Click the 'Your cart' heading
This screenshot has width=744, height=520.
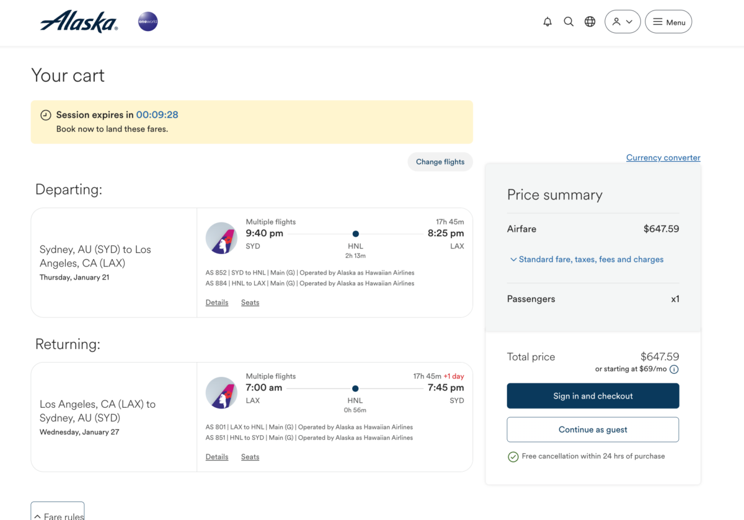point(68,76)
